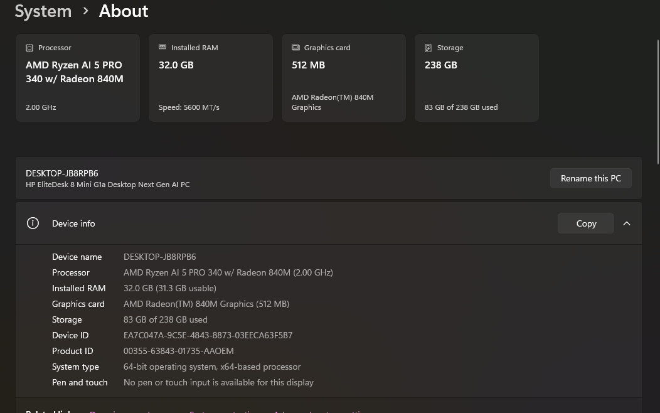Select the Device name value in Device info
Screen dimensions: 660x413
coord(159,257)
